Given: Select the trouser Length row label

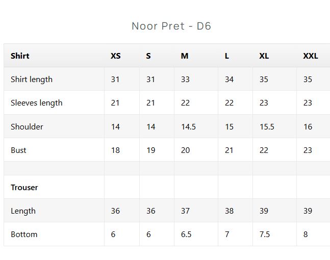Looking at the screenshot, I should click(x=23, y=211).
